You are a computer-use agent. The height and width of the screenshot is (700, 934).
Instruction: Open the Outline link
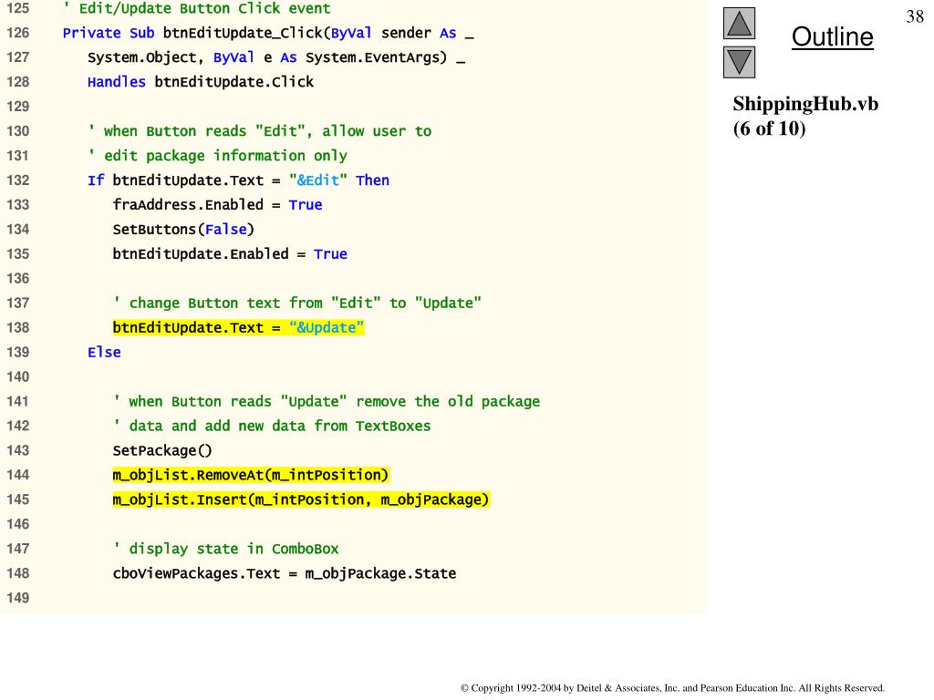pos(832,36)
